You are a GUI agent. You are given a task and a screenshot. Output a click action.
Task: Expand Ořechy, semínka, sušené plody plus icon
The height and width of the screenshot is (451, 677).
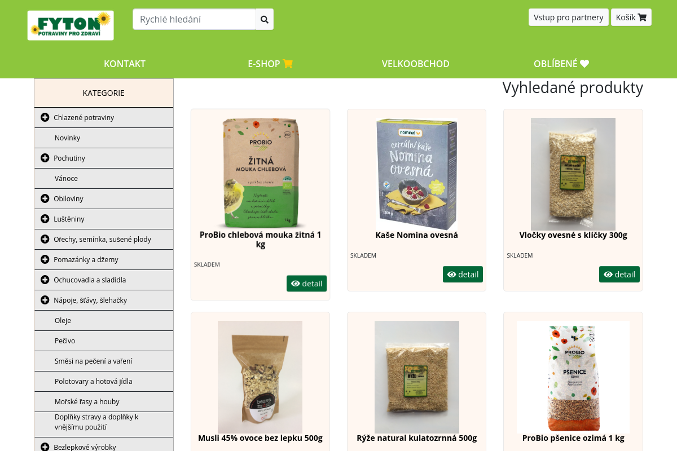pyautogui.click(x=45, y=239)
